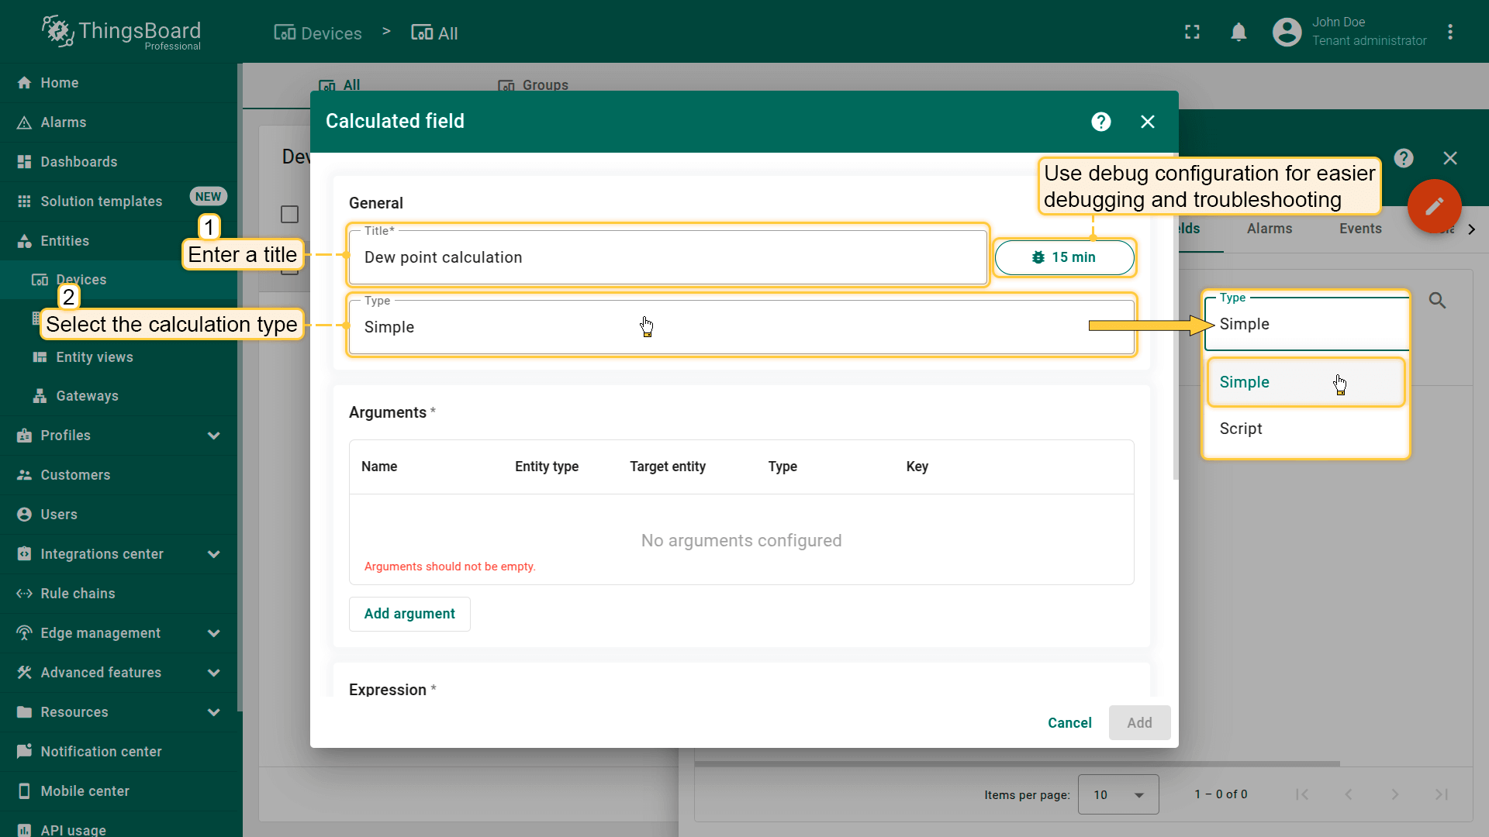Click the debug 15 min button
The width and height of the screenshot is (1489, 837).
[1064, 257]
